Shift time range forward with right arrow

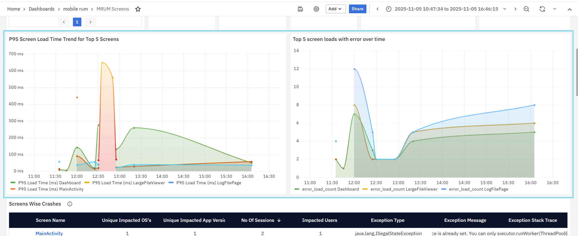(515, 9)
